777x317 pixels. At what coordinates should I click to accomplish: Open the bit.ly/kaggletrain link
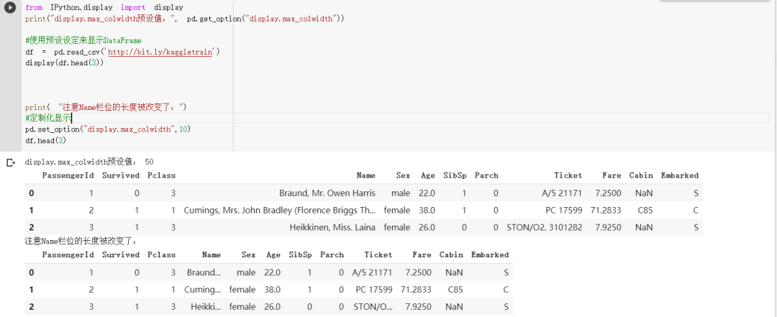162,52
